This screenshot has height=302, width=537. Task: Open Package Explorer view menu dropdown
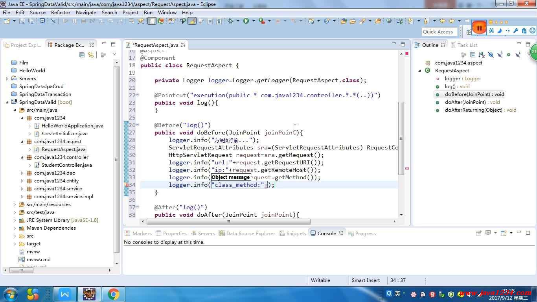114,54
